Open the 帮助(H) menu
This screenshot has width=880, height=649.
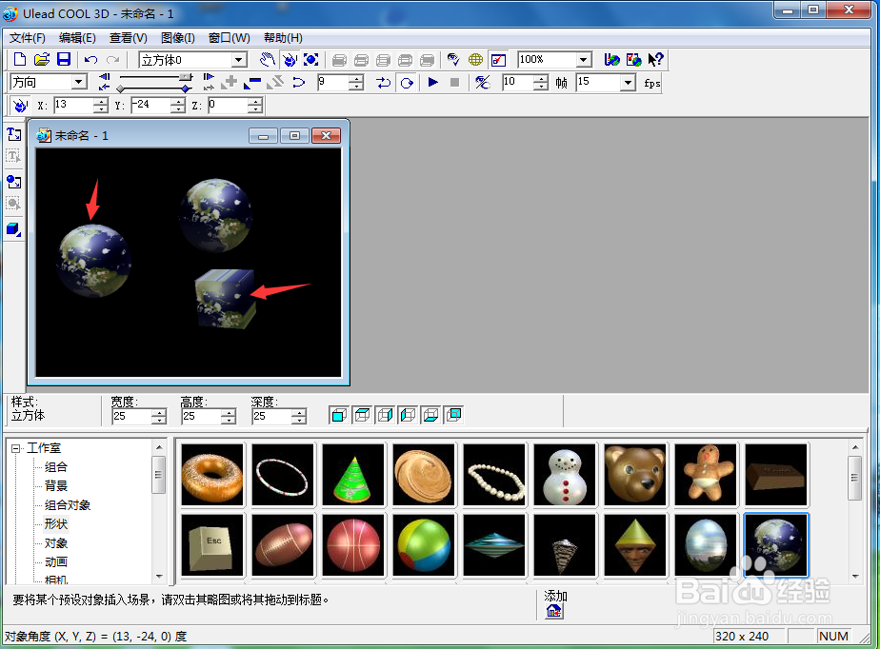point(283,37)
